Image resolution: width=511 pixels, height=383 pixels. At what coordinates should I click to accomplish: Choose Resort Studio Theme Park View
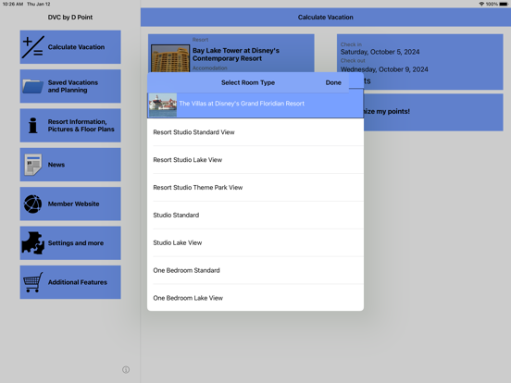255,188
